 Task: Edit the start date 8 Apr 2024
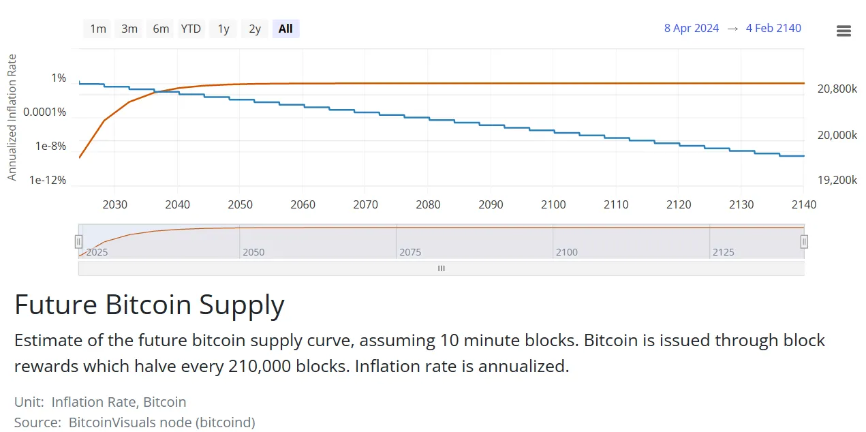(691, 28)
